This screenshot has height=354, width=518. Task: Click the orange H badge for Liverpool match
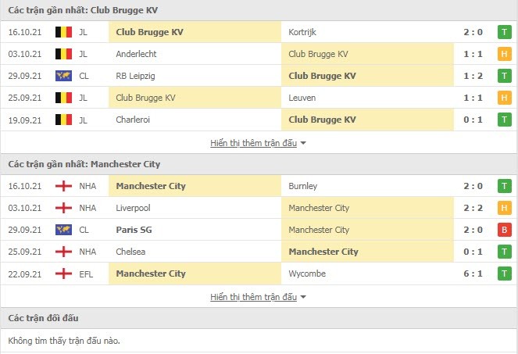pyautogui.click(x=504, y=208)
